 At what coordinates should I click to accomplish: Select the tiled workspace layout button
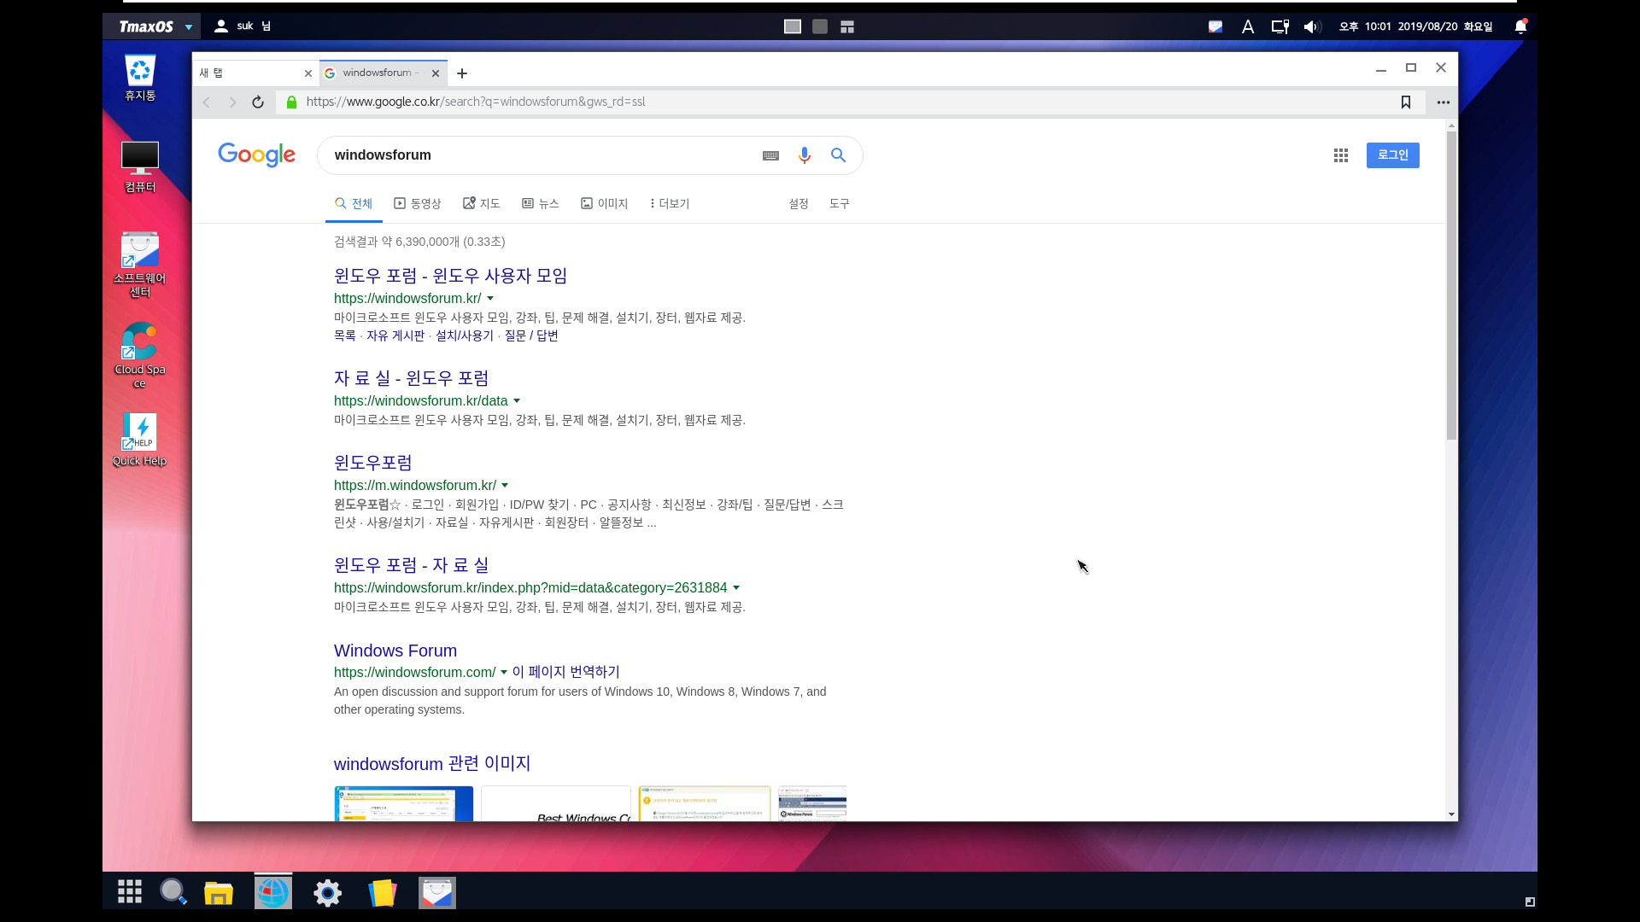point(847,26)
